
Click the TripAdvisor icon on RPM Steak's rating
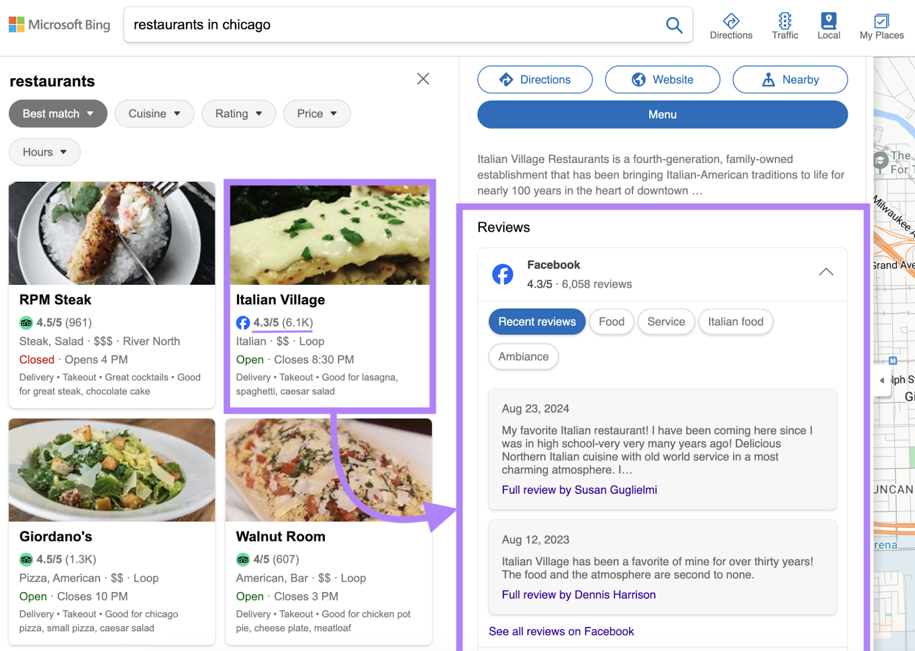coord(26,322)
